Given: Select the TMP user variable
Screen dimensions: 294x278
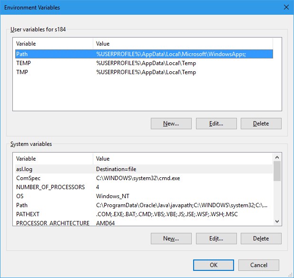Looking at the screenshot, I should point(144,72).
